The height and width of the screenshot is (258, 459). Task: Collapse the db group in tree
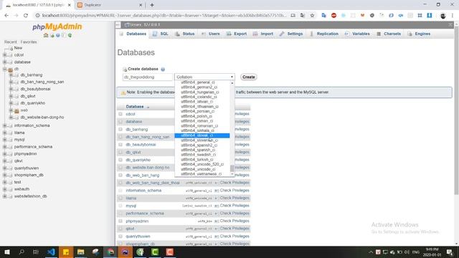(5, 69)
